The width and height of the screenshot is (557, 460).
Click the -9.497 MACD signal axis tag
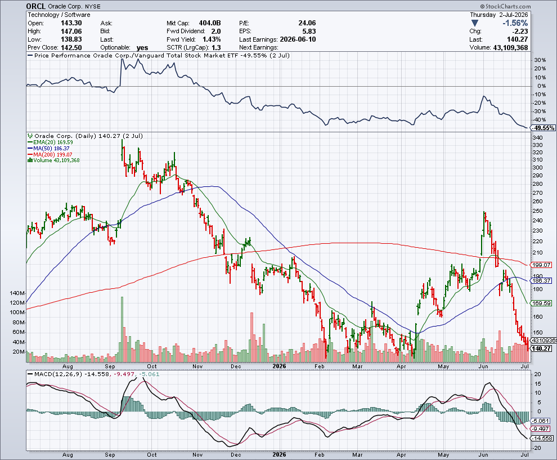[x=540, y=428]
